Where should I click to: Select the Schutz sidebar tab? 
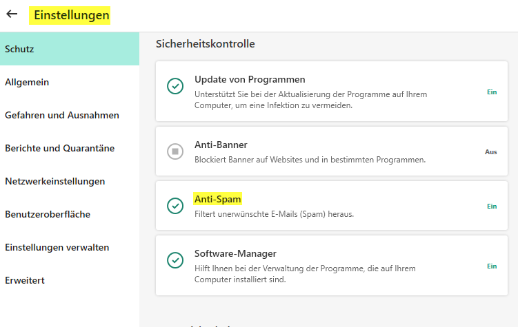point(19,50)
